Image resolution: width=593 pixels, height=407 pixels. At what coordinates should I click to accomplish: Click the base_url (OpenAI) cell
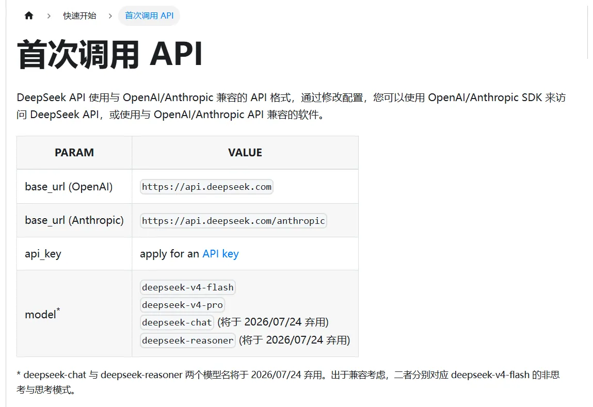[x=74, y=187]
